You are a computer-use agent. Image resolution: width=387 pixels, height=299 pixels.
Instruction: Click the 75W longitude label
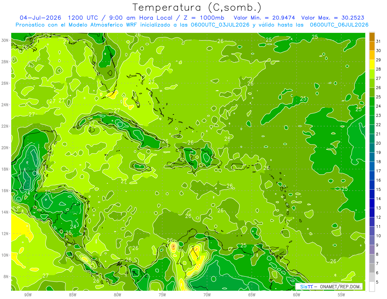pos(162,295)
